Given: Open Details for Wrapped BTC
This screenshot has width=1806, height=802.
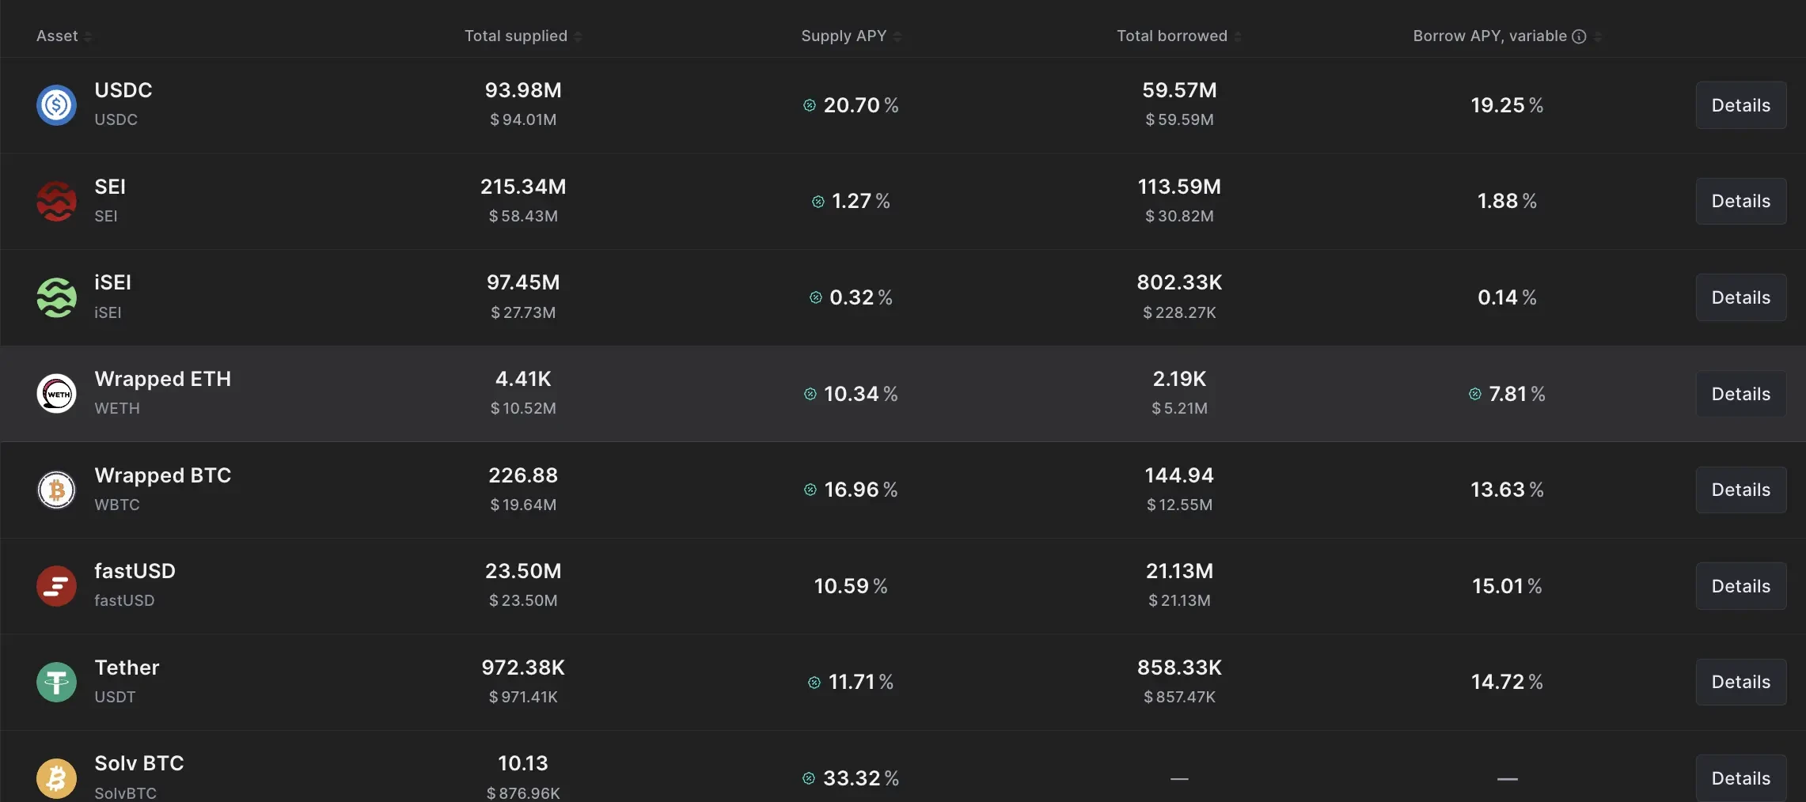Looking at the screenshot, I should coord(1740,490).
